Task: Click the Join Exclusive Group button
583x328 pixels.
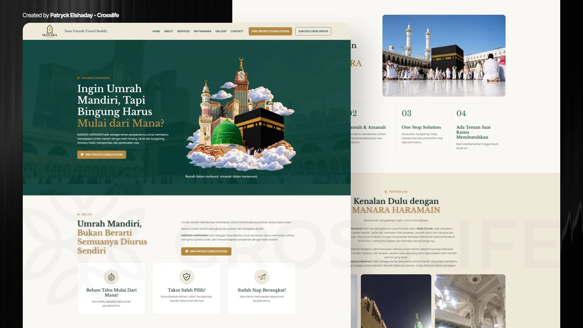Action: click(x=313, y=31)
